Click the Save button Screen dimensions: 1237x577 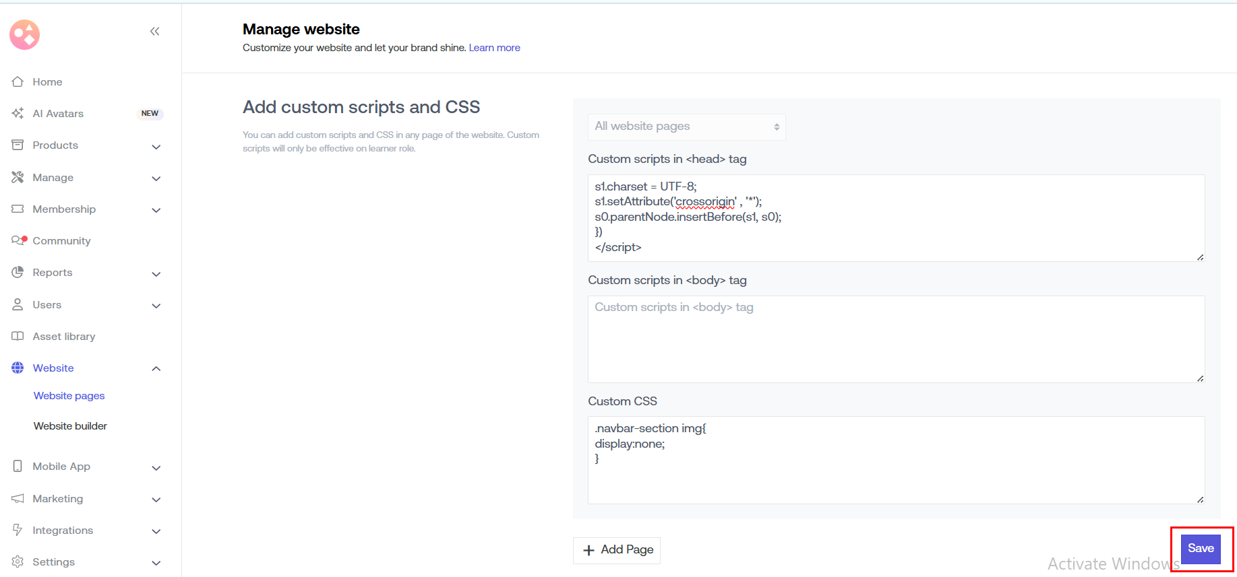[1200, 548]
